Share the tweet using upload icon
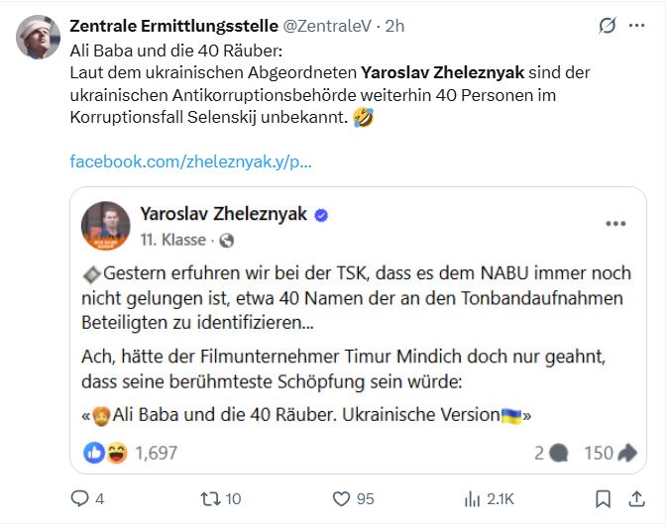 [636, 499]
